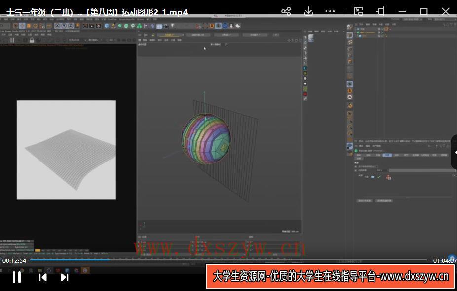Click the orange S icon in the right tool column
Viewport: 457px width, 291px height.
(x=350, y=91)
